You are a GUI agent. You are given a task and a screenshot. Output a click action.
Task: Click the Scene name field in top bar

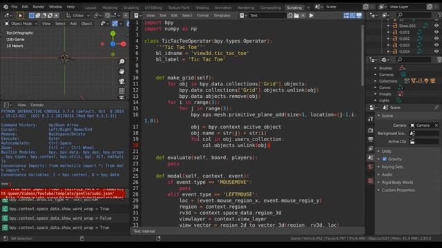(x=343, y=7)
